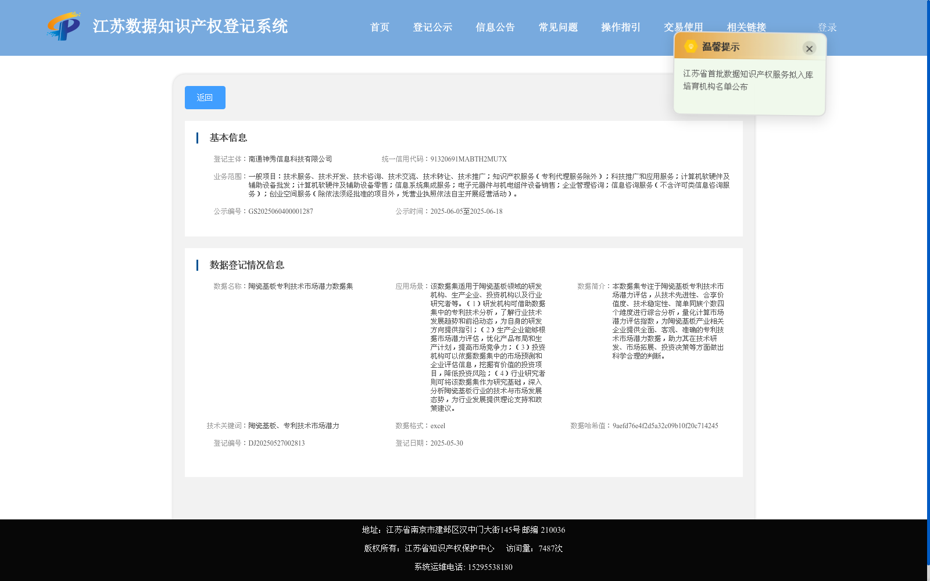Open the 信息公告 menu item
Screen dimensions: 930x581
pos(495,27)
